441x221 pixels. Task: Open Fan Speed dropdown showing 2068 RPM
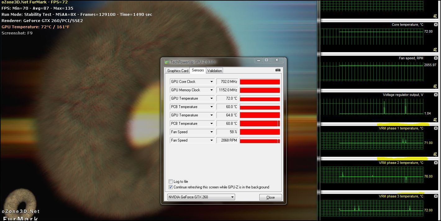coord(211,140)
